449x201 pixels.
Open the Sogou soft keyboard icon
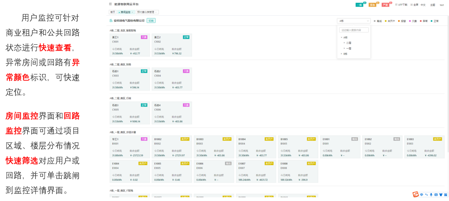[x=436, y=194]
